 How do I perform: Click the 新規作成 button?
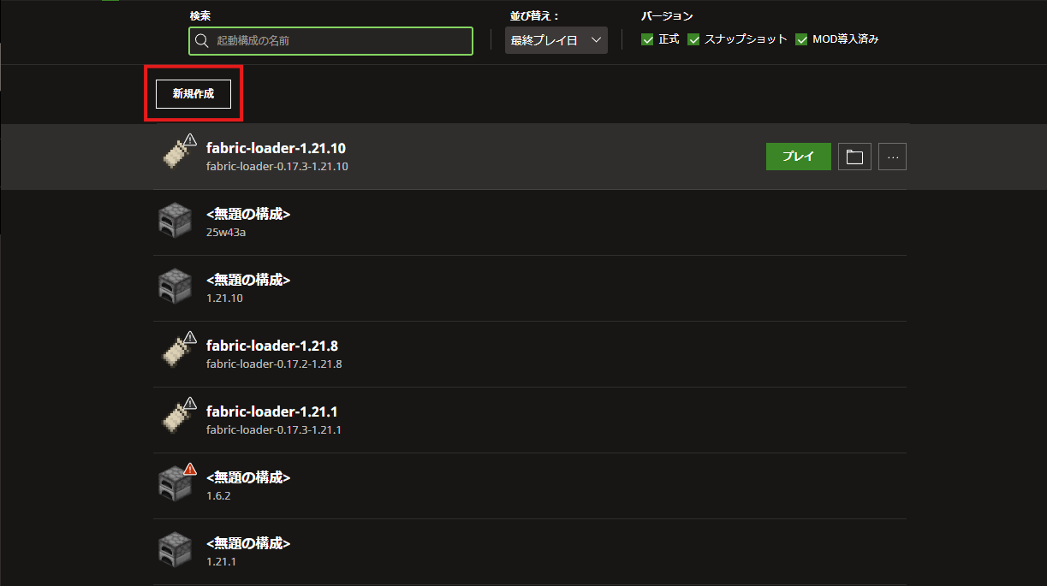[x=193, y=94]
